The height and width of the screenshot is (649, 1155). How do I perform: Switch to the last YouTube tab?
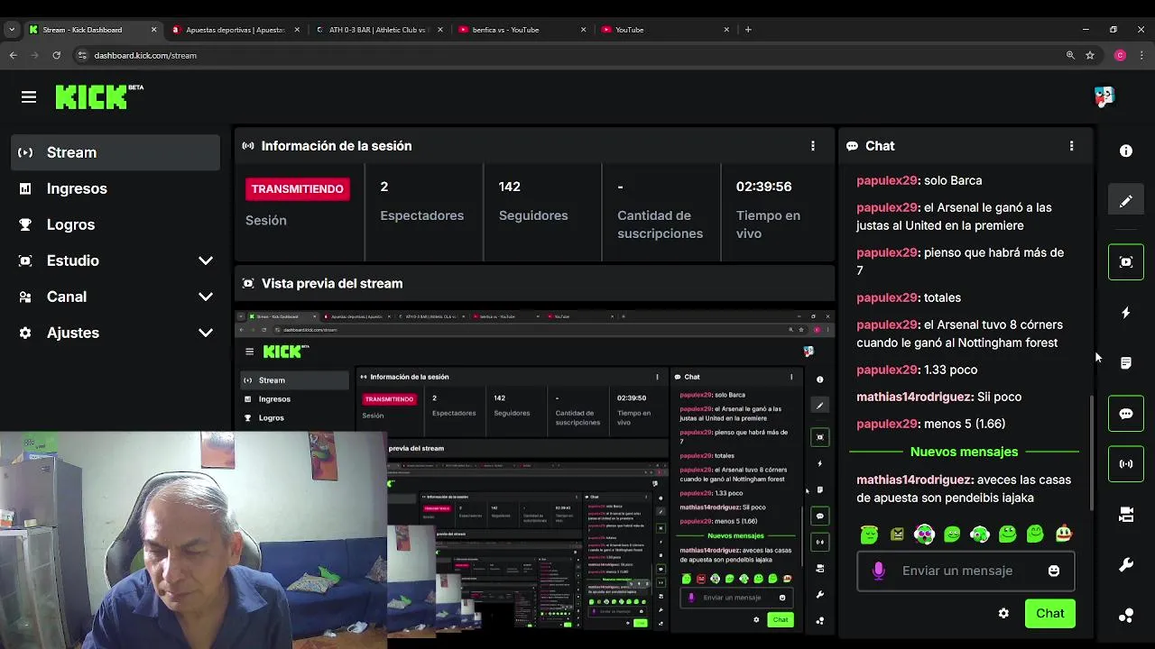point(664,30)
